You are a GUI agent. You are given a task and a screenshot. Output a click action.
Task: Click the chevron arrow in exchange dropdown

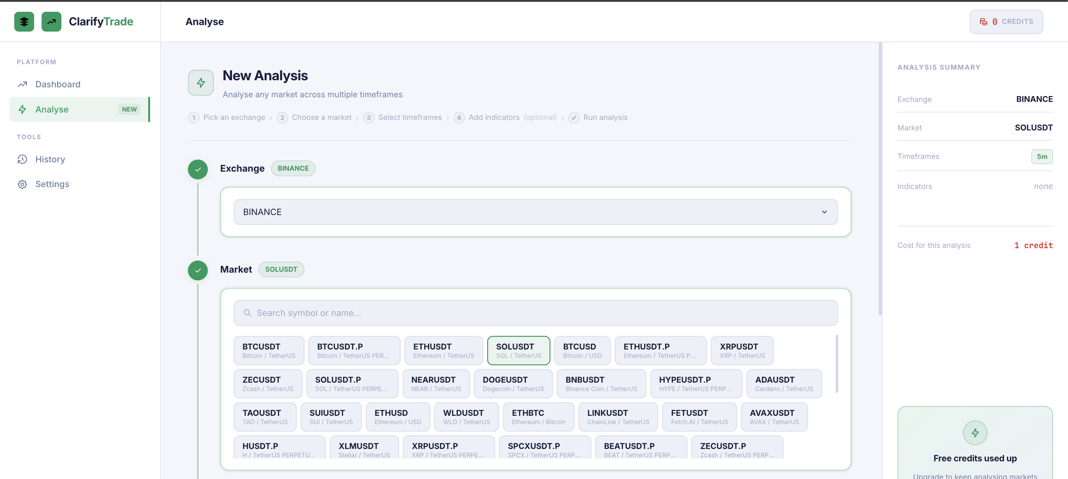coord(824,212)
